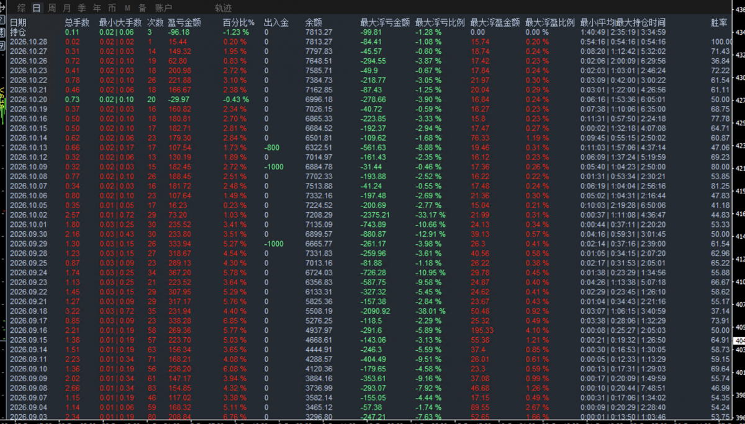This screenshot has height=424, width=745.
Task: Select the 2026.09.29 date cell
Action: click(x=29, y=244)
